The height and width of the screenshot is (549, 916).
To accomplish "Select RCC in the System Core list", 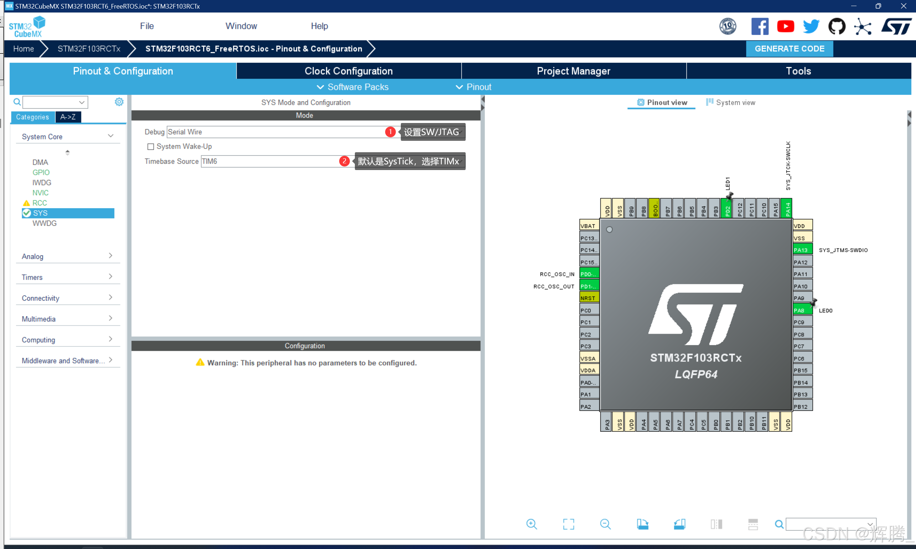I will (40, 203).
